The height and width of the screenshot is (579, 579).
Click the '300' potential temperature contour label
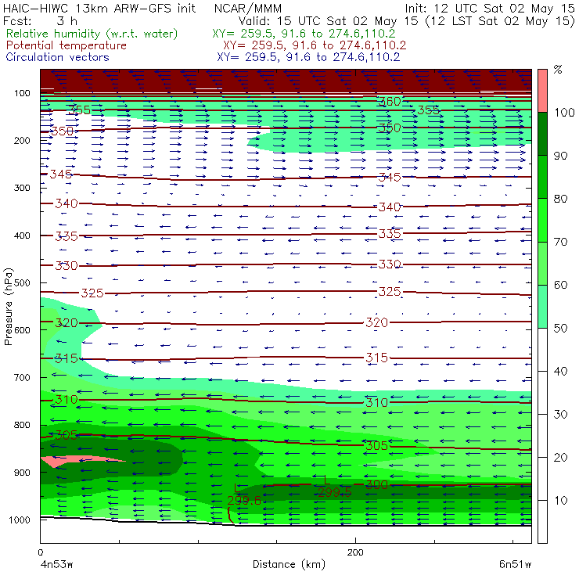(376, 484)
